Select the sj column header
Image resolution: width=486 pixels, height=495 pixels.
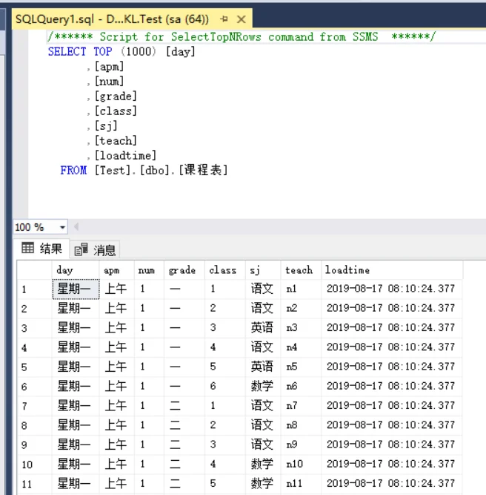pos(263,270)
